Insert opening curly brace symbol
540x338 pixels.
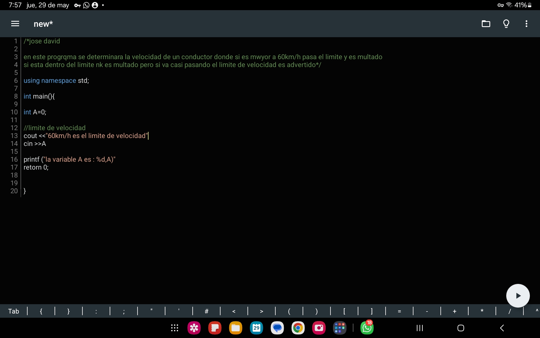[x=41, y=311]
